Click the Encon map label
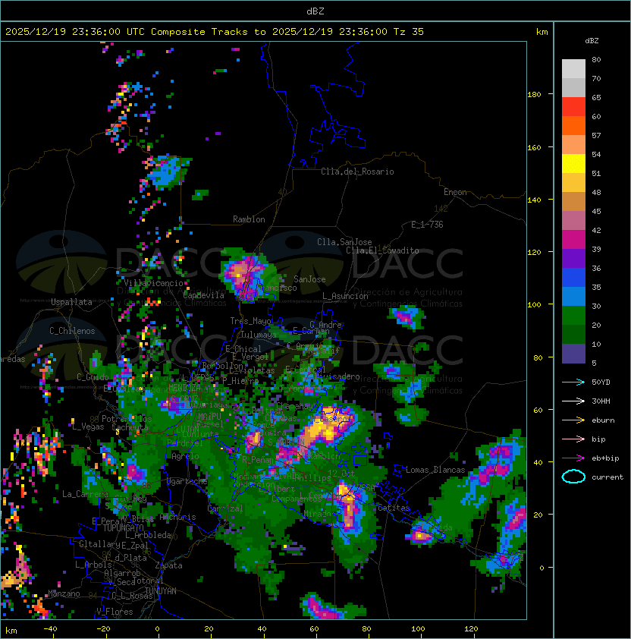 point(455,192)
